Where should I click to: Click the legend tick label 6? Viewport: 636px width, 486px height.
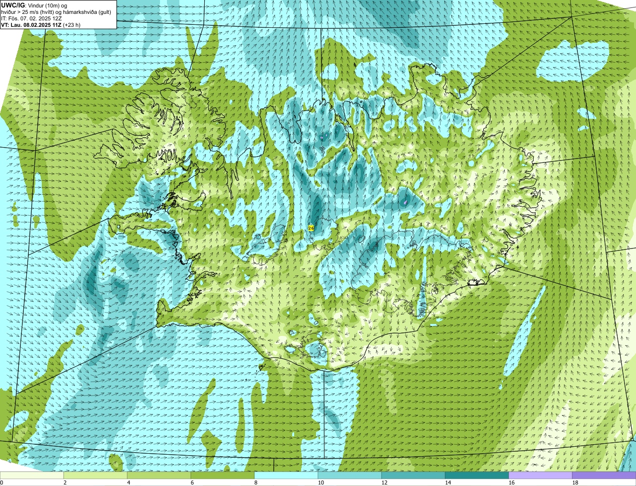tap(192, 483)
